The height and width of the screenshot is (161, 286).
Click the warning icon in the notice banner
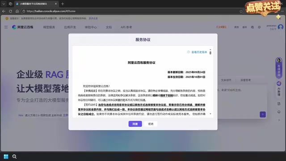[x=7, y=18]
